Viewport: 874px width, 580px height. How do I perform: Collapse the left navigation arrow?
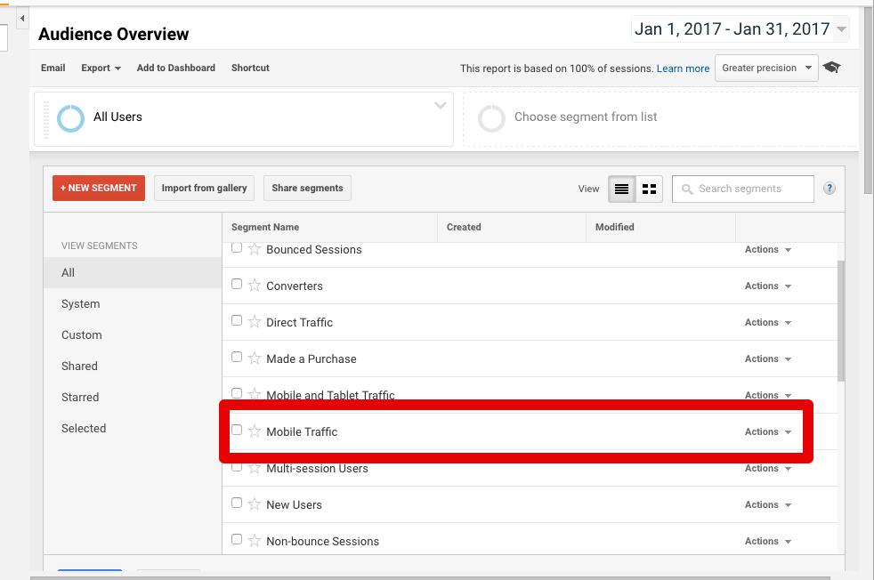(x=22, y=19)
